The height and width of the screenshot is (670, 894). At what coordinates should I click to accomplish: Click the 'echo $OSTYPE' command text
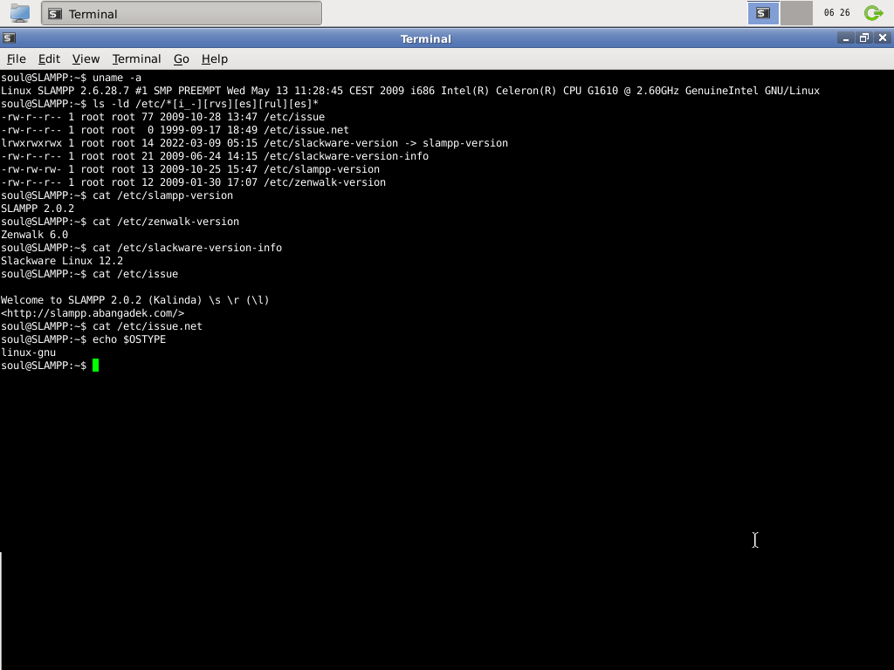click(x=129, y=339)
